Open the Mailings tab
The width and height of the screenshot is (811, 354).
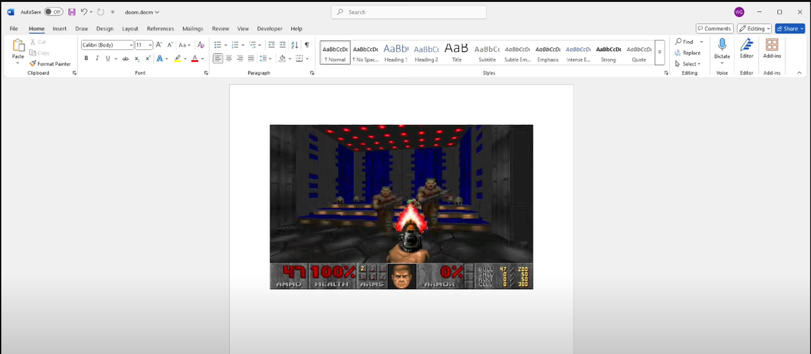[x=193, y=28]
